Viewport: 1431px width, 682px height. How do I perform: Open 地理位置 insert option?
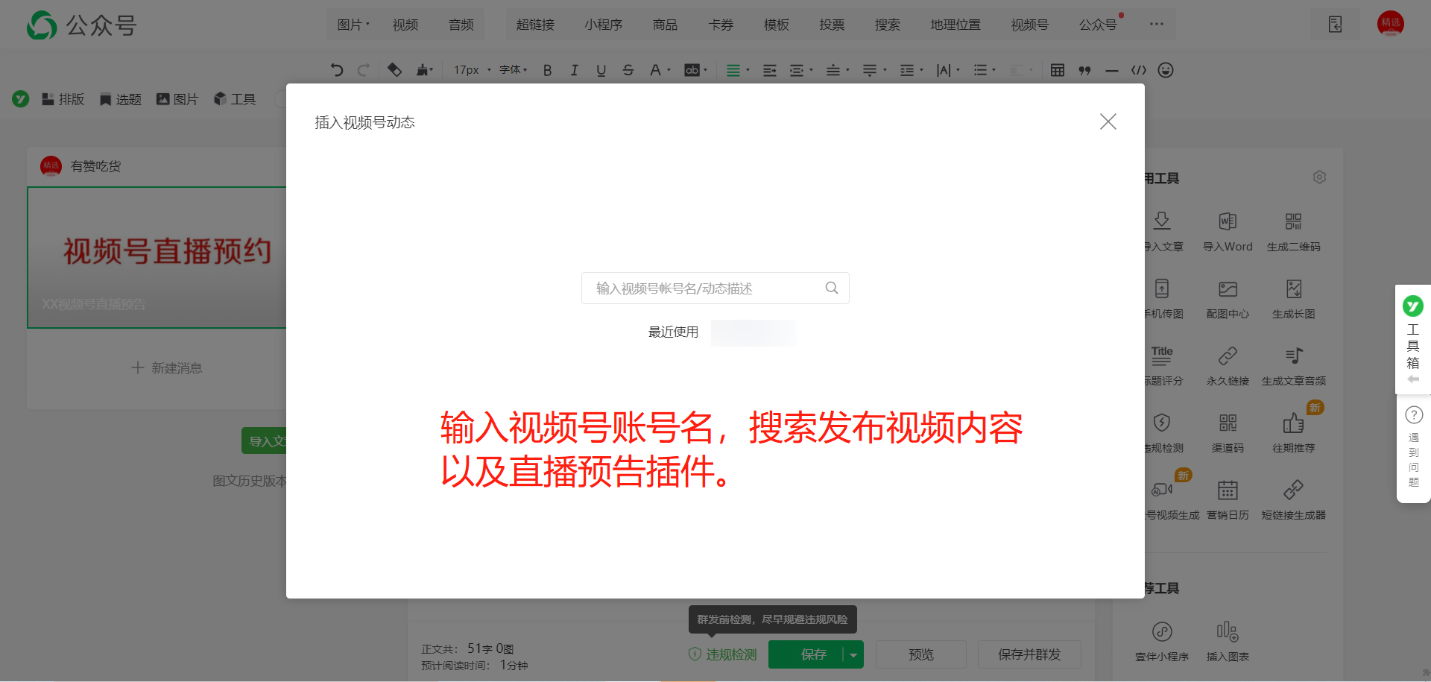[x=955, y=25]
